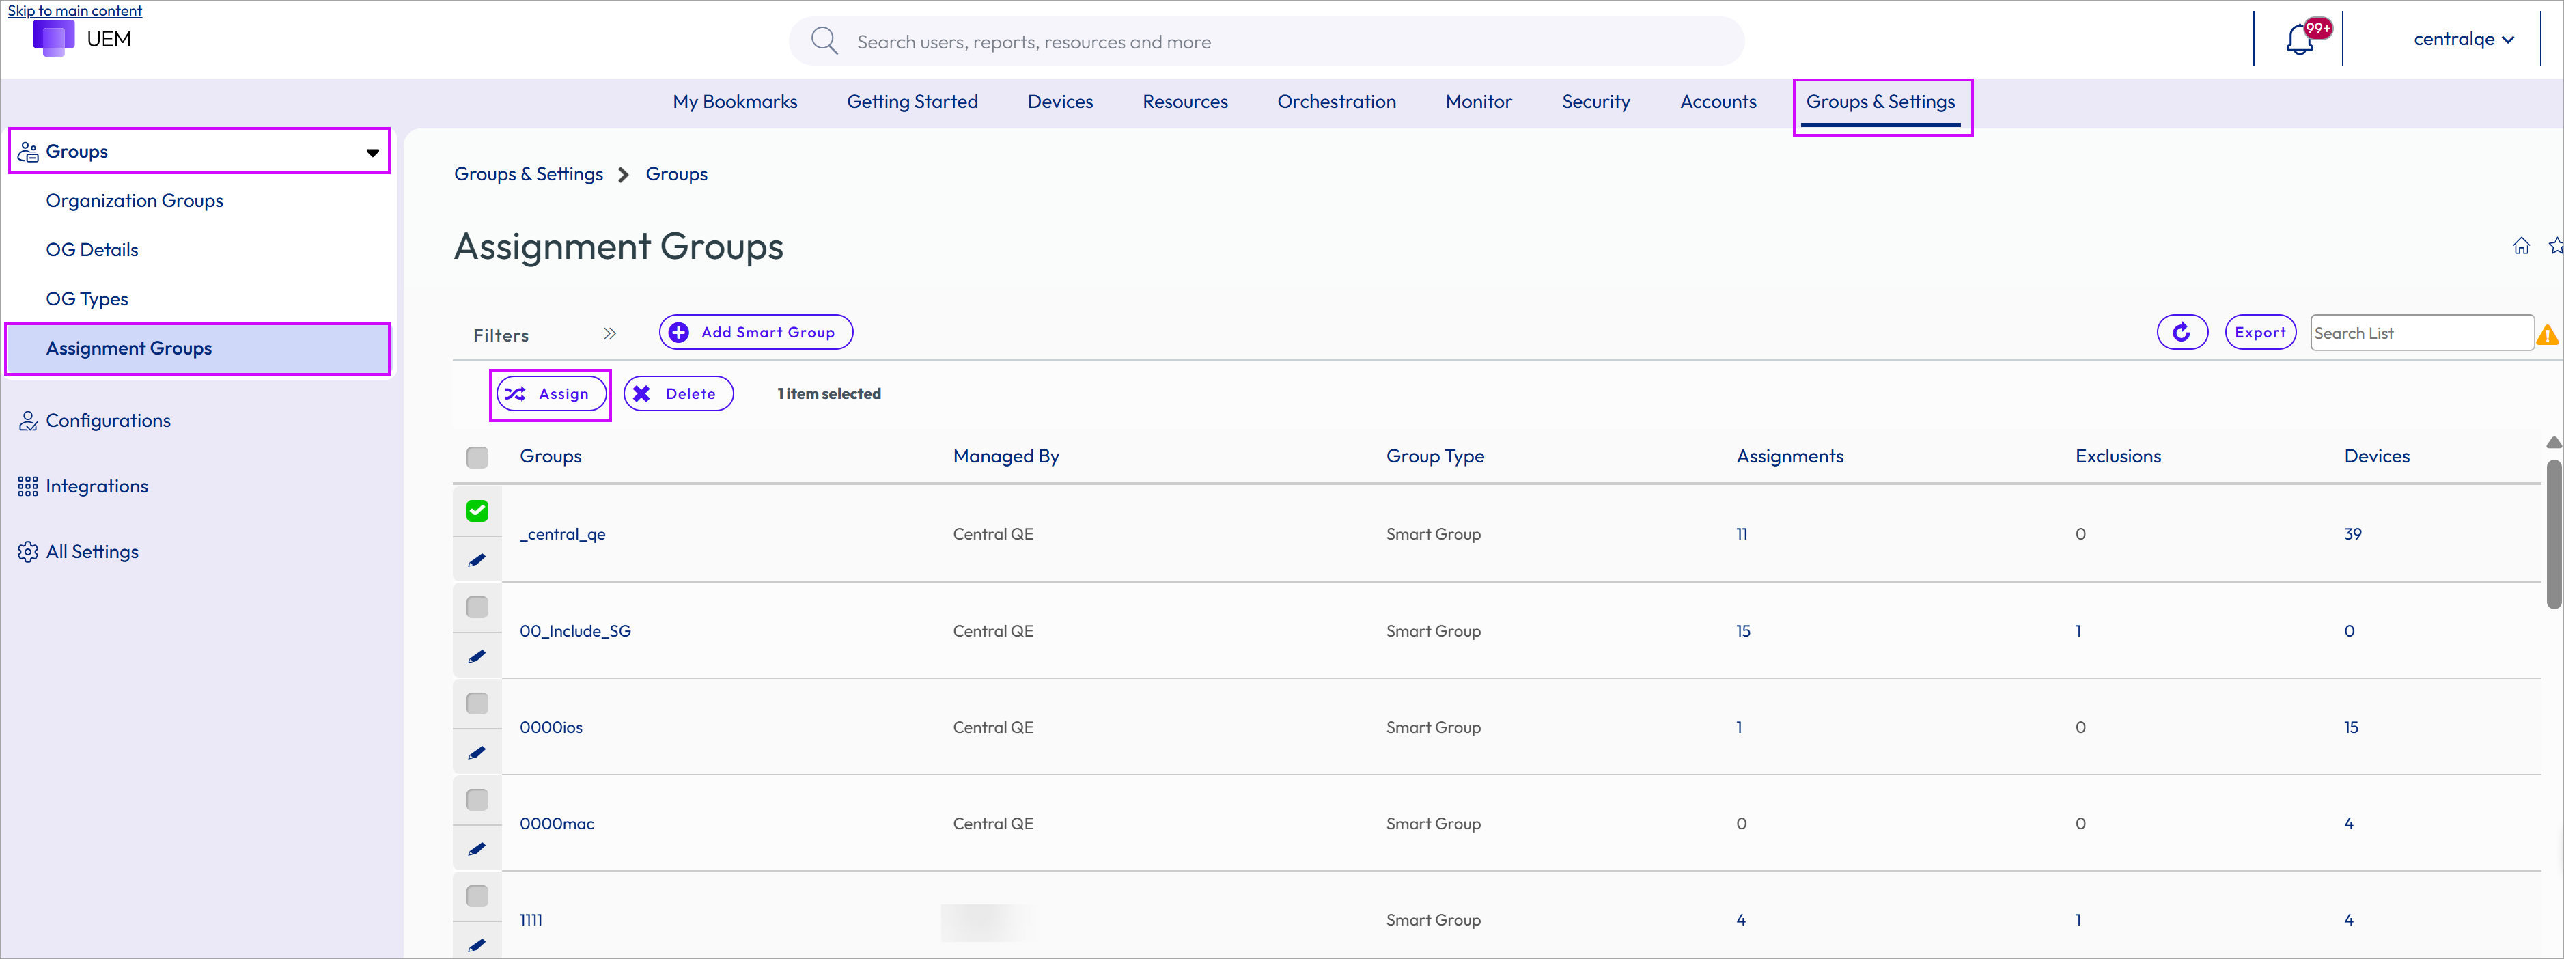This screenshot has height=959, width=2564.
Task: Expand the Filters panel chevrons
Action: pyautogui.click(x=609, y=335)
